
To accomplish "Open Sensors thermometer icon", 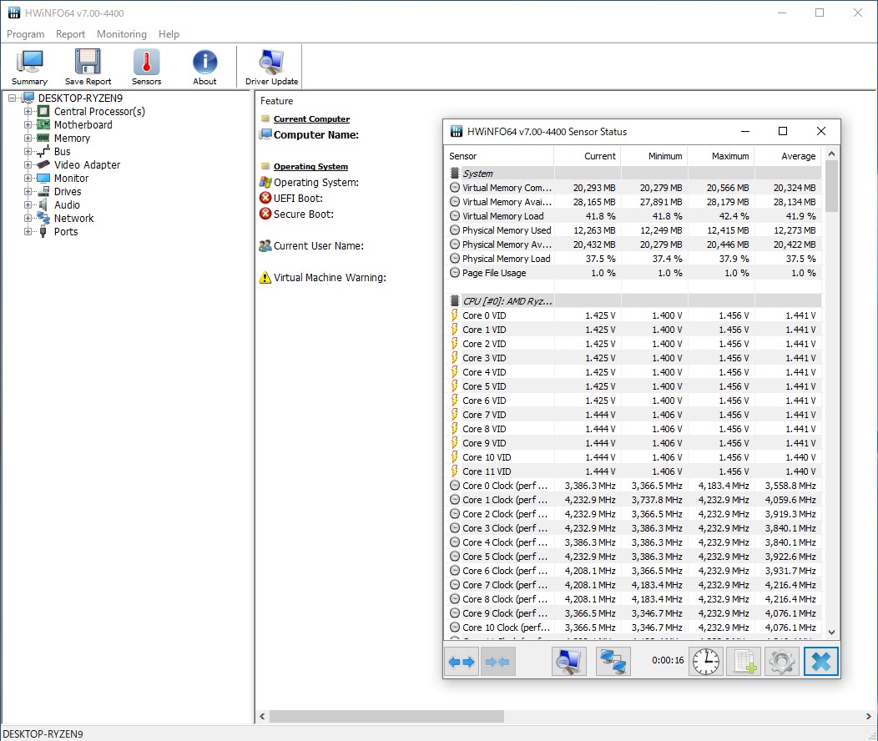I will click(146, 67).
